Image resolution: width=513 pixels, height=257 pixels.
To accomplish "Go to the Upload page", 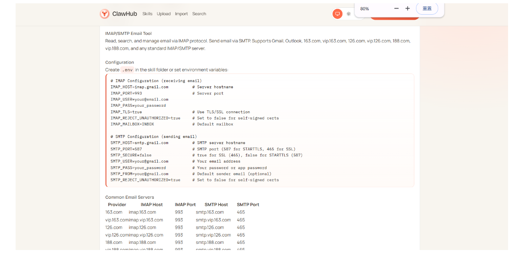I will 164,14.
